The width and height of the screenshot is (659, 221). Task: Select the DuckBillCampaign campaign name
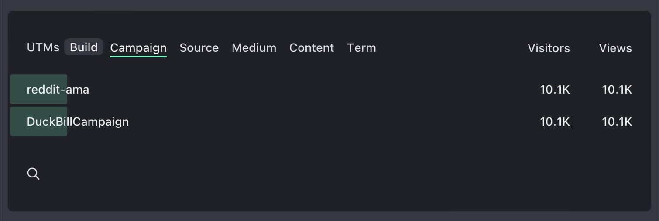(78, 121)
